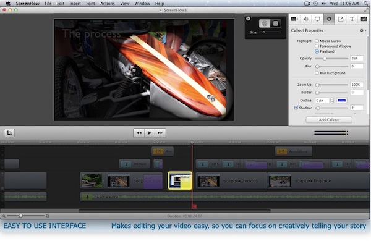Select the soapbox_howtos clip after the playhead

[x=231, y=180]
